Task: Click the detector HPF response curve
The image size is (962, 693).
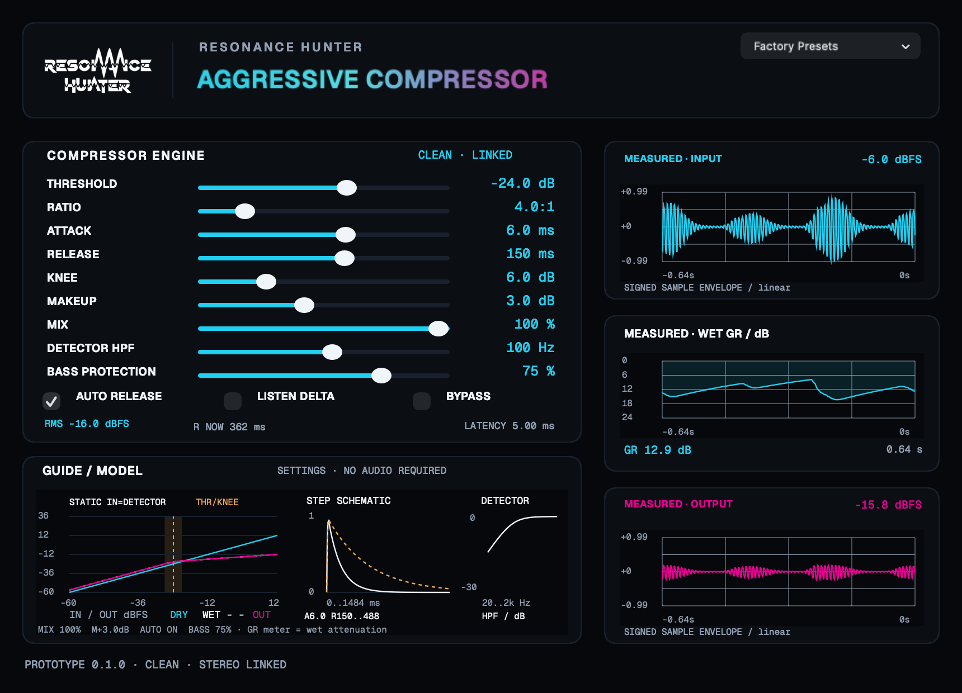Action: (522, 534)
